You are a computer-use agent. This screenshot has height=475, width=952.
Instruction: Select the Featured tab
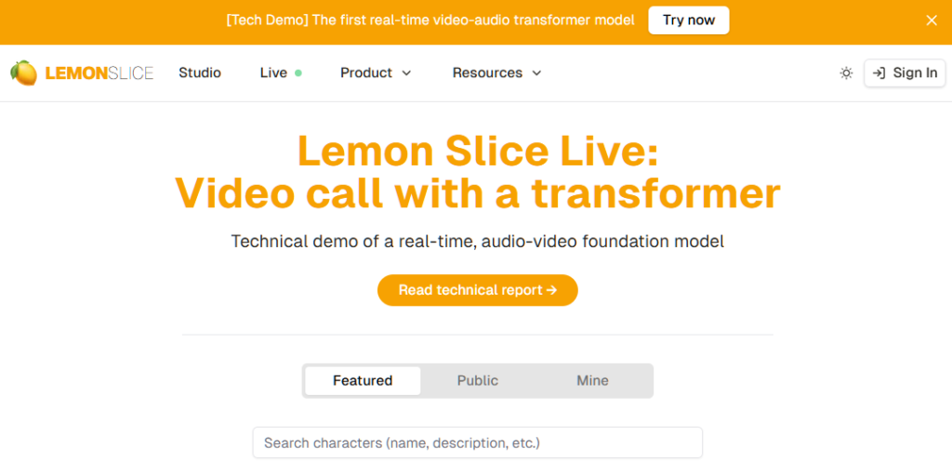363,381
